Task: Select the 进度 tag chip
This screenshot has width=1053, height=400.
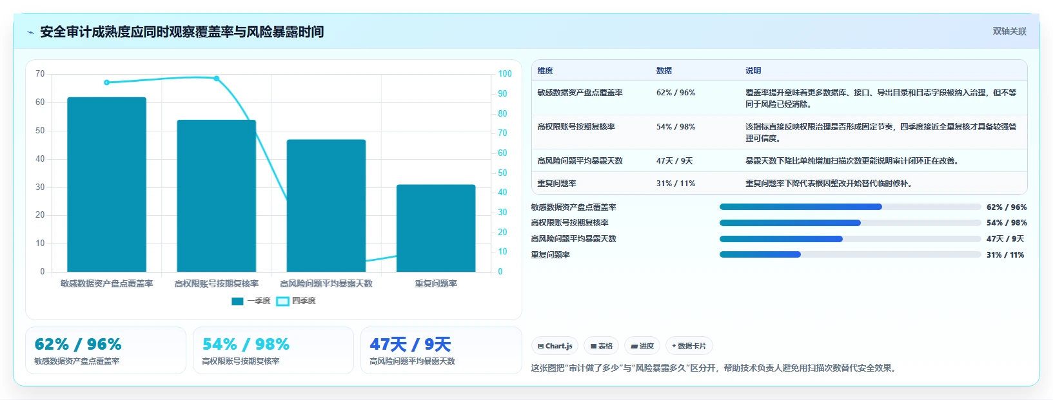Action: [x=642, y=346]
